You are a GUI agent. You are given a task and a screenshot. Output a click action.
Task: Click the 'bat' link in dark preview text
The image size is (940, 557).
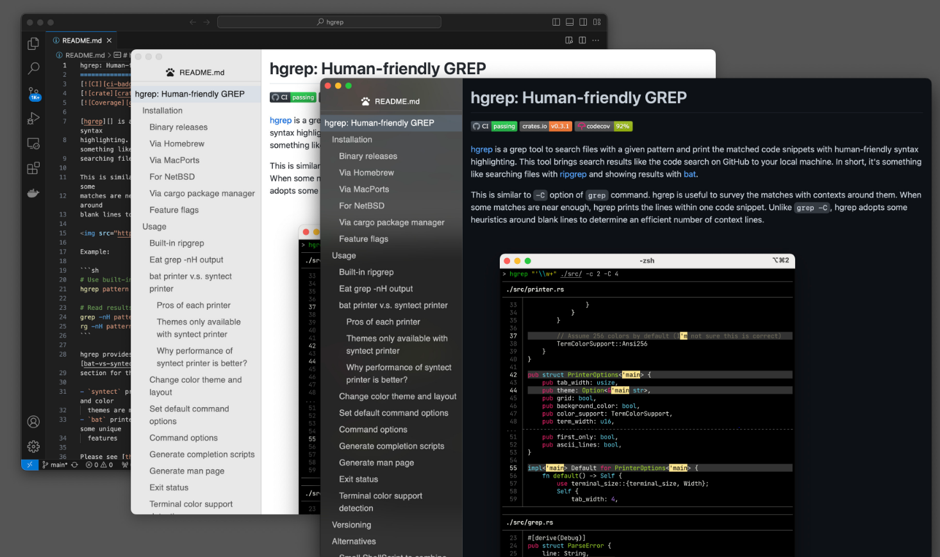click(689, 174)
